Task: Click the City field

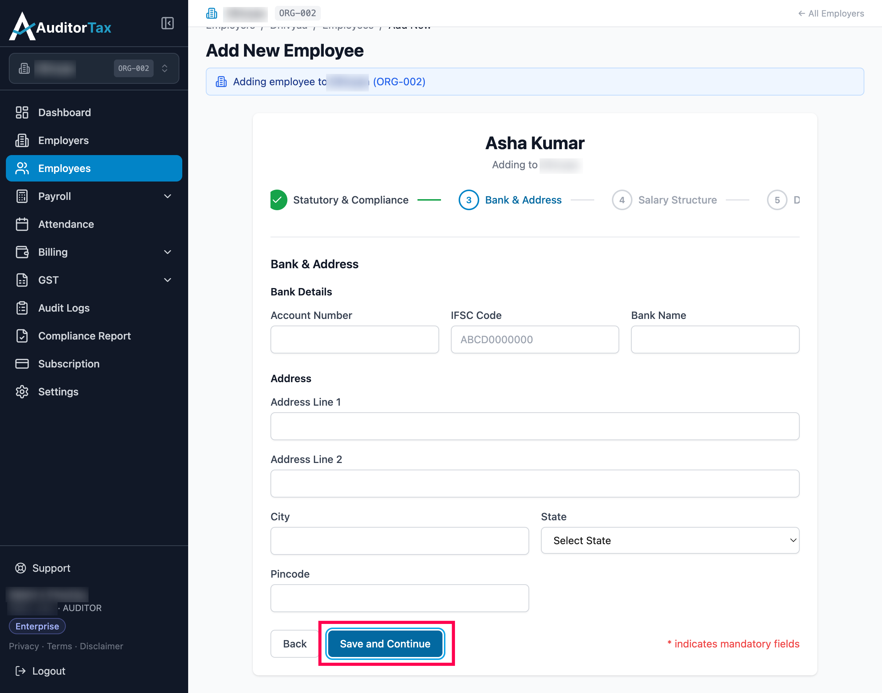Action: coord(399,541)
